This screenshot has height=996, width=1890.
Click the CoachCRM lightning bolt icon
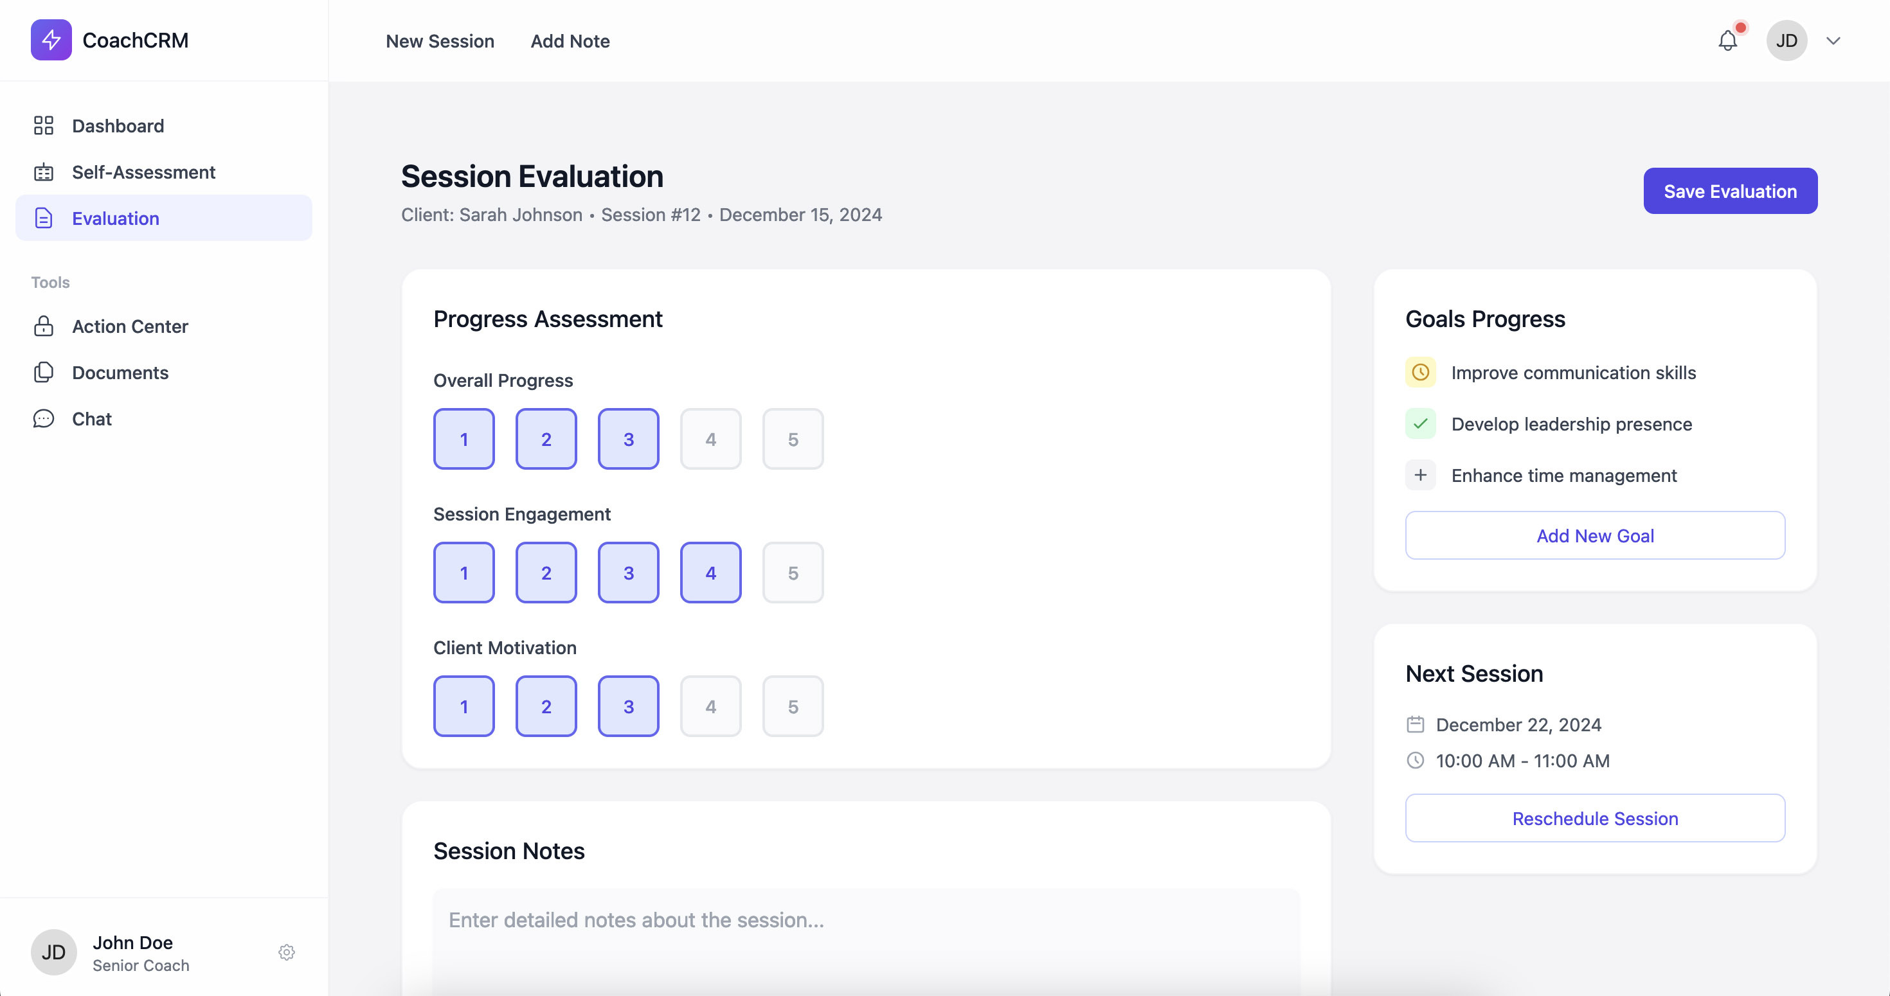pyautogui.click(x=50, y=40)
